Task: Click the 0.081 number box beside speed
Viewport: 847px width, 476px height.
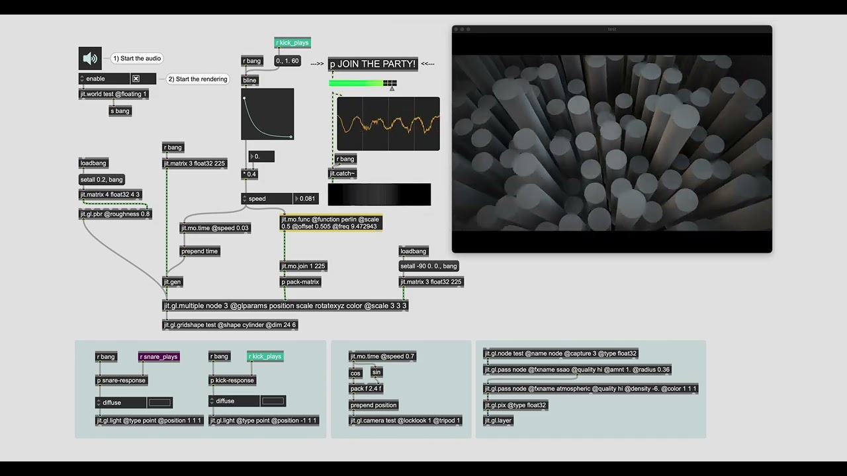Action: tap(306, 198)
